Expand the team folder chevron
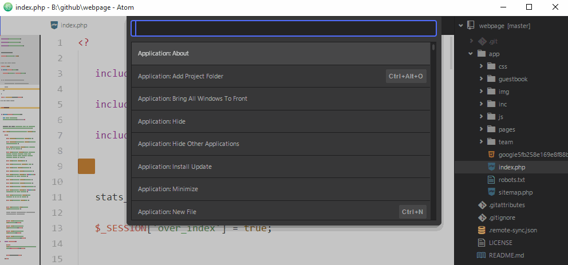This screenshot has width=568, height=265. point(481,142)
